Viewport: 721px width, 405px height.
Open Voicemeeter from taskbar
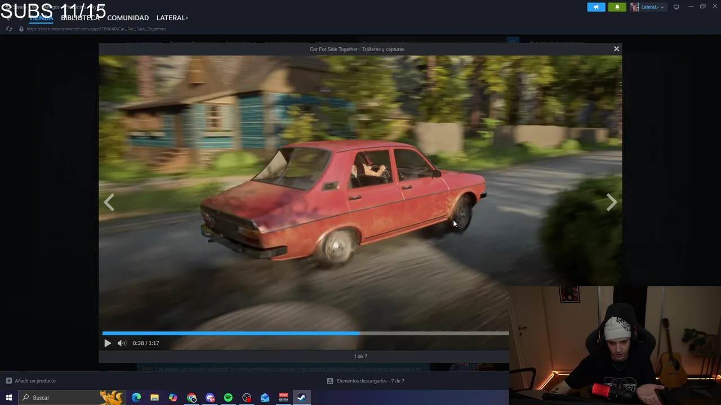click(283, 398)
